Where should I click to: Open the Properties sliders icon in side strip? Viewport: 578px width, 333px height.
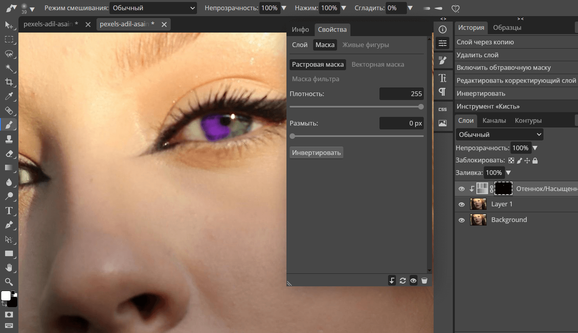coord(443,43)
